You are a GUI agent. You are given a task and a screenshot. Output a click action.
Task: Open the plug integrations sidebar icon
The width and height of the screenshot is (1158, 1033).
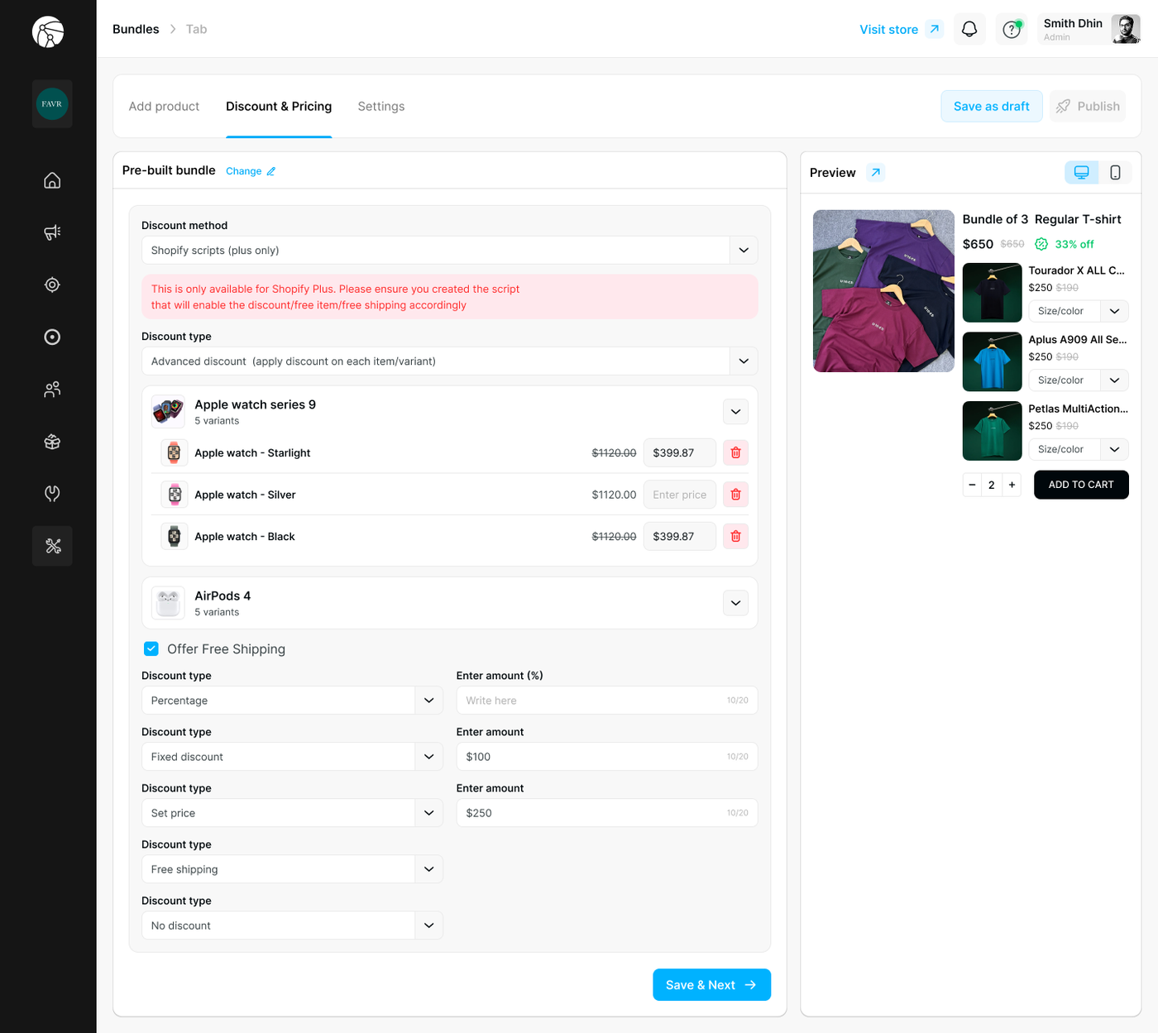[x=52, y=494]
